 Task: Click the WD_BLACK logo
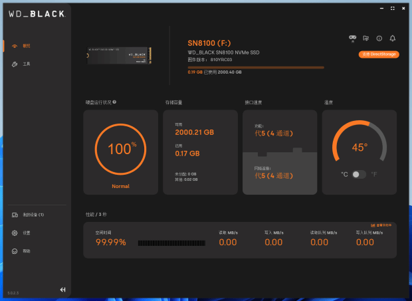pos(37,14)
